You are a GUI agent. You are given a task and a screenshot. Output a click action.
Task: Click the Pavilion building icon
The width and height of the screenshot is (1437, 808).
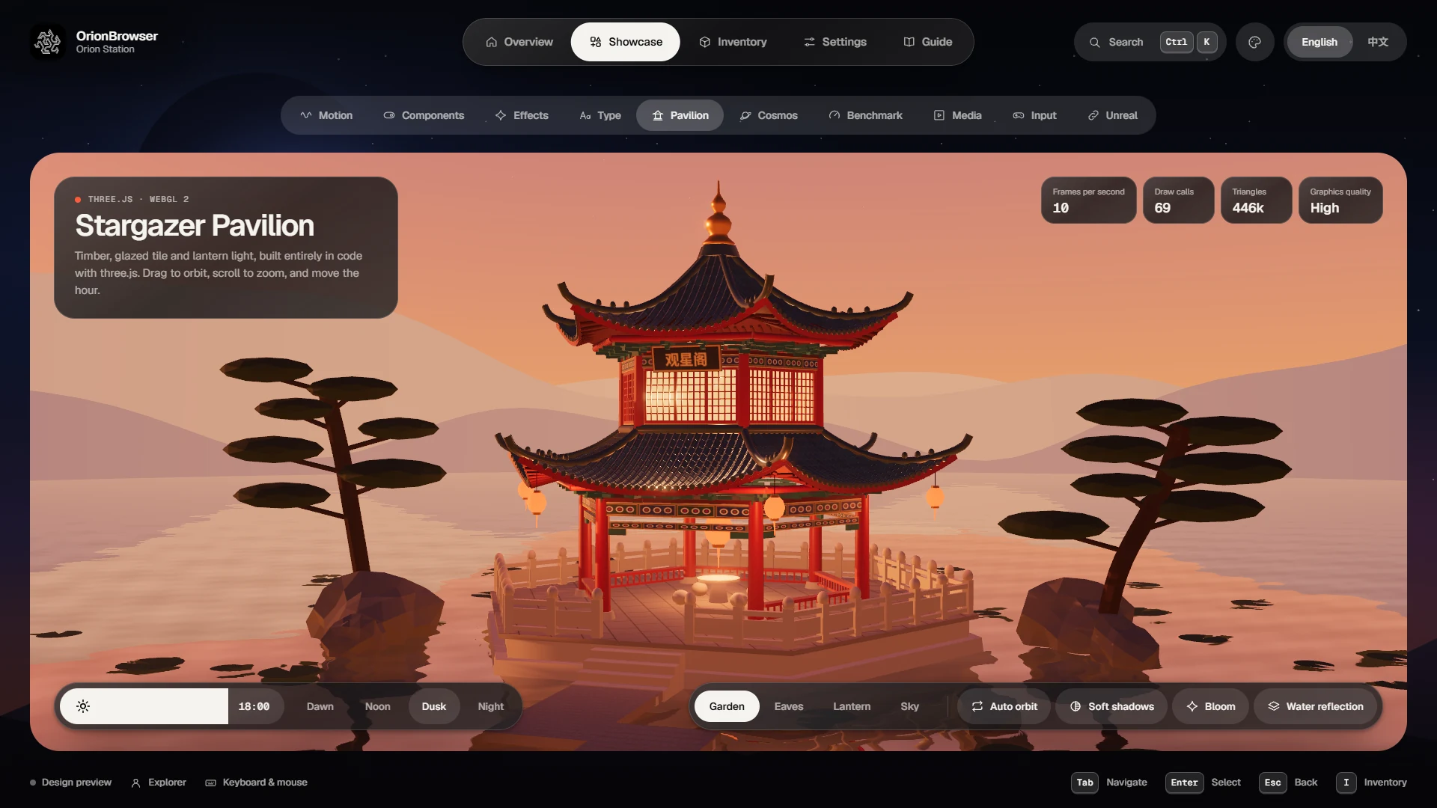[x=658, y=115]
